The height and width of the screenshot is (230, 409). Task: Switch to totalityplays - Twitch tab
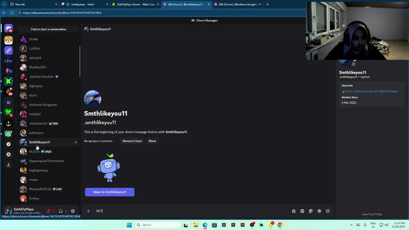[x=85, y=4]
